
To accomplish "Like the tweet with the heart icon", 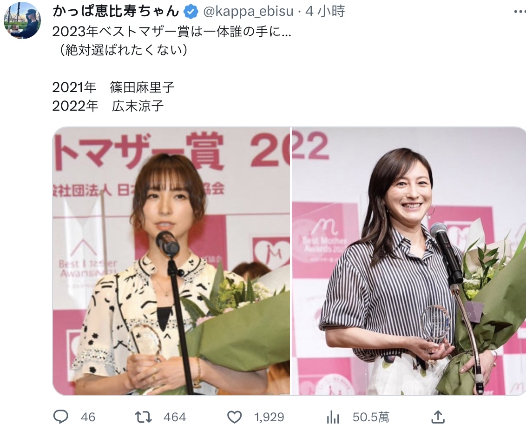I will coord(235,417).
